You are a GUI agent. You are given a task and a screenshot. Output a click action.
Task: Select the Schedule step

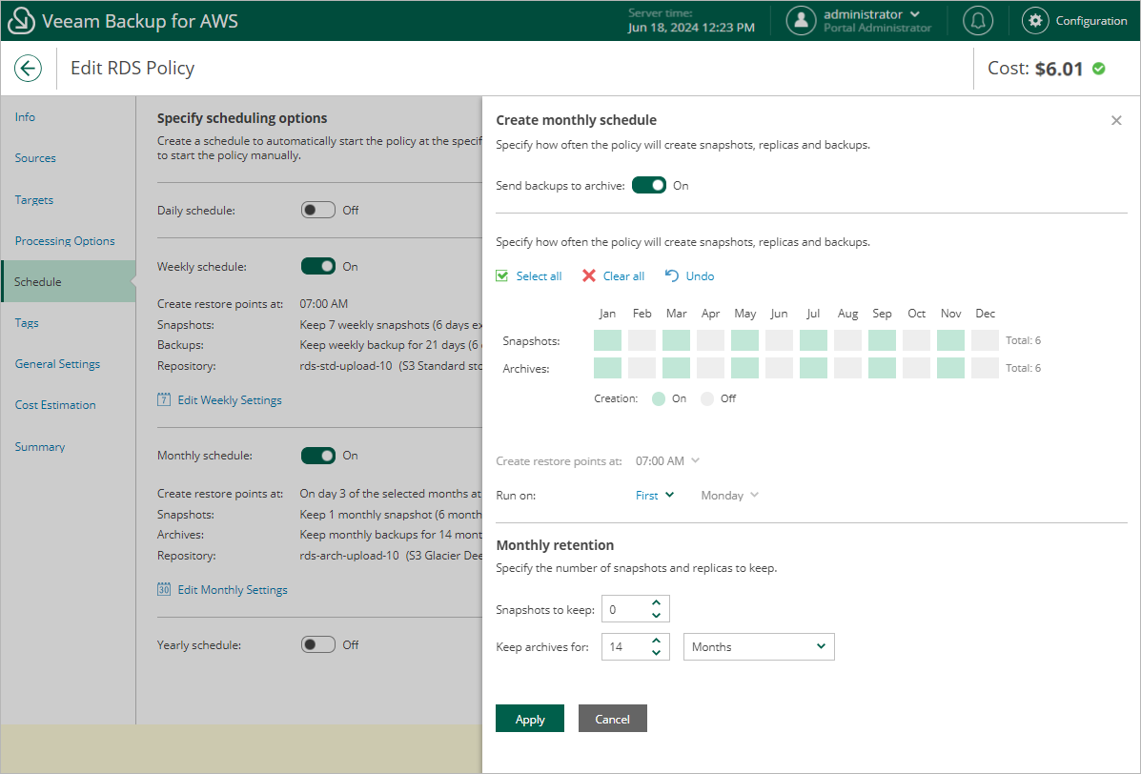click(69, 281)
